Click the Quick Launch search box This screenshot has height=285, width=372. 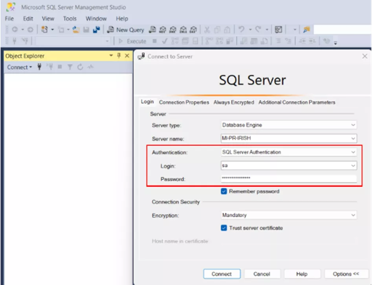pyautogui.click(x=342, y=29)
